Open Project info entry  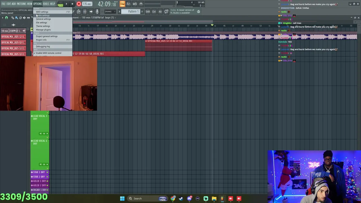(53, 40)
